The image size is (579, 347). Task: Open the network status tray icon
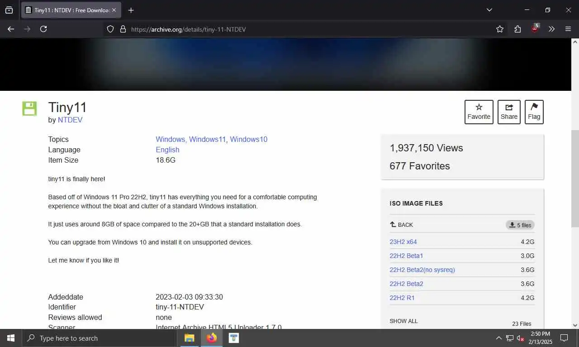pyautogui.click(x=510, y=338)
